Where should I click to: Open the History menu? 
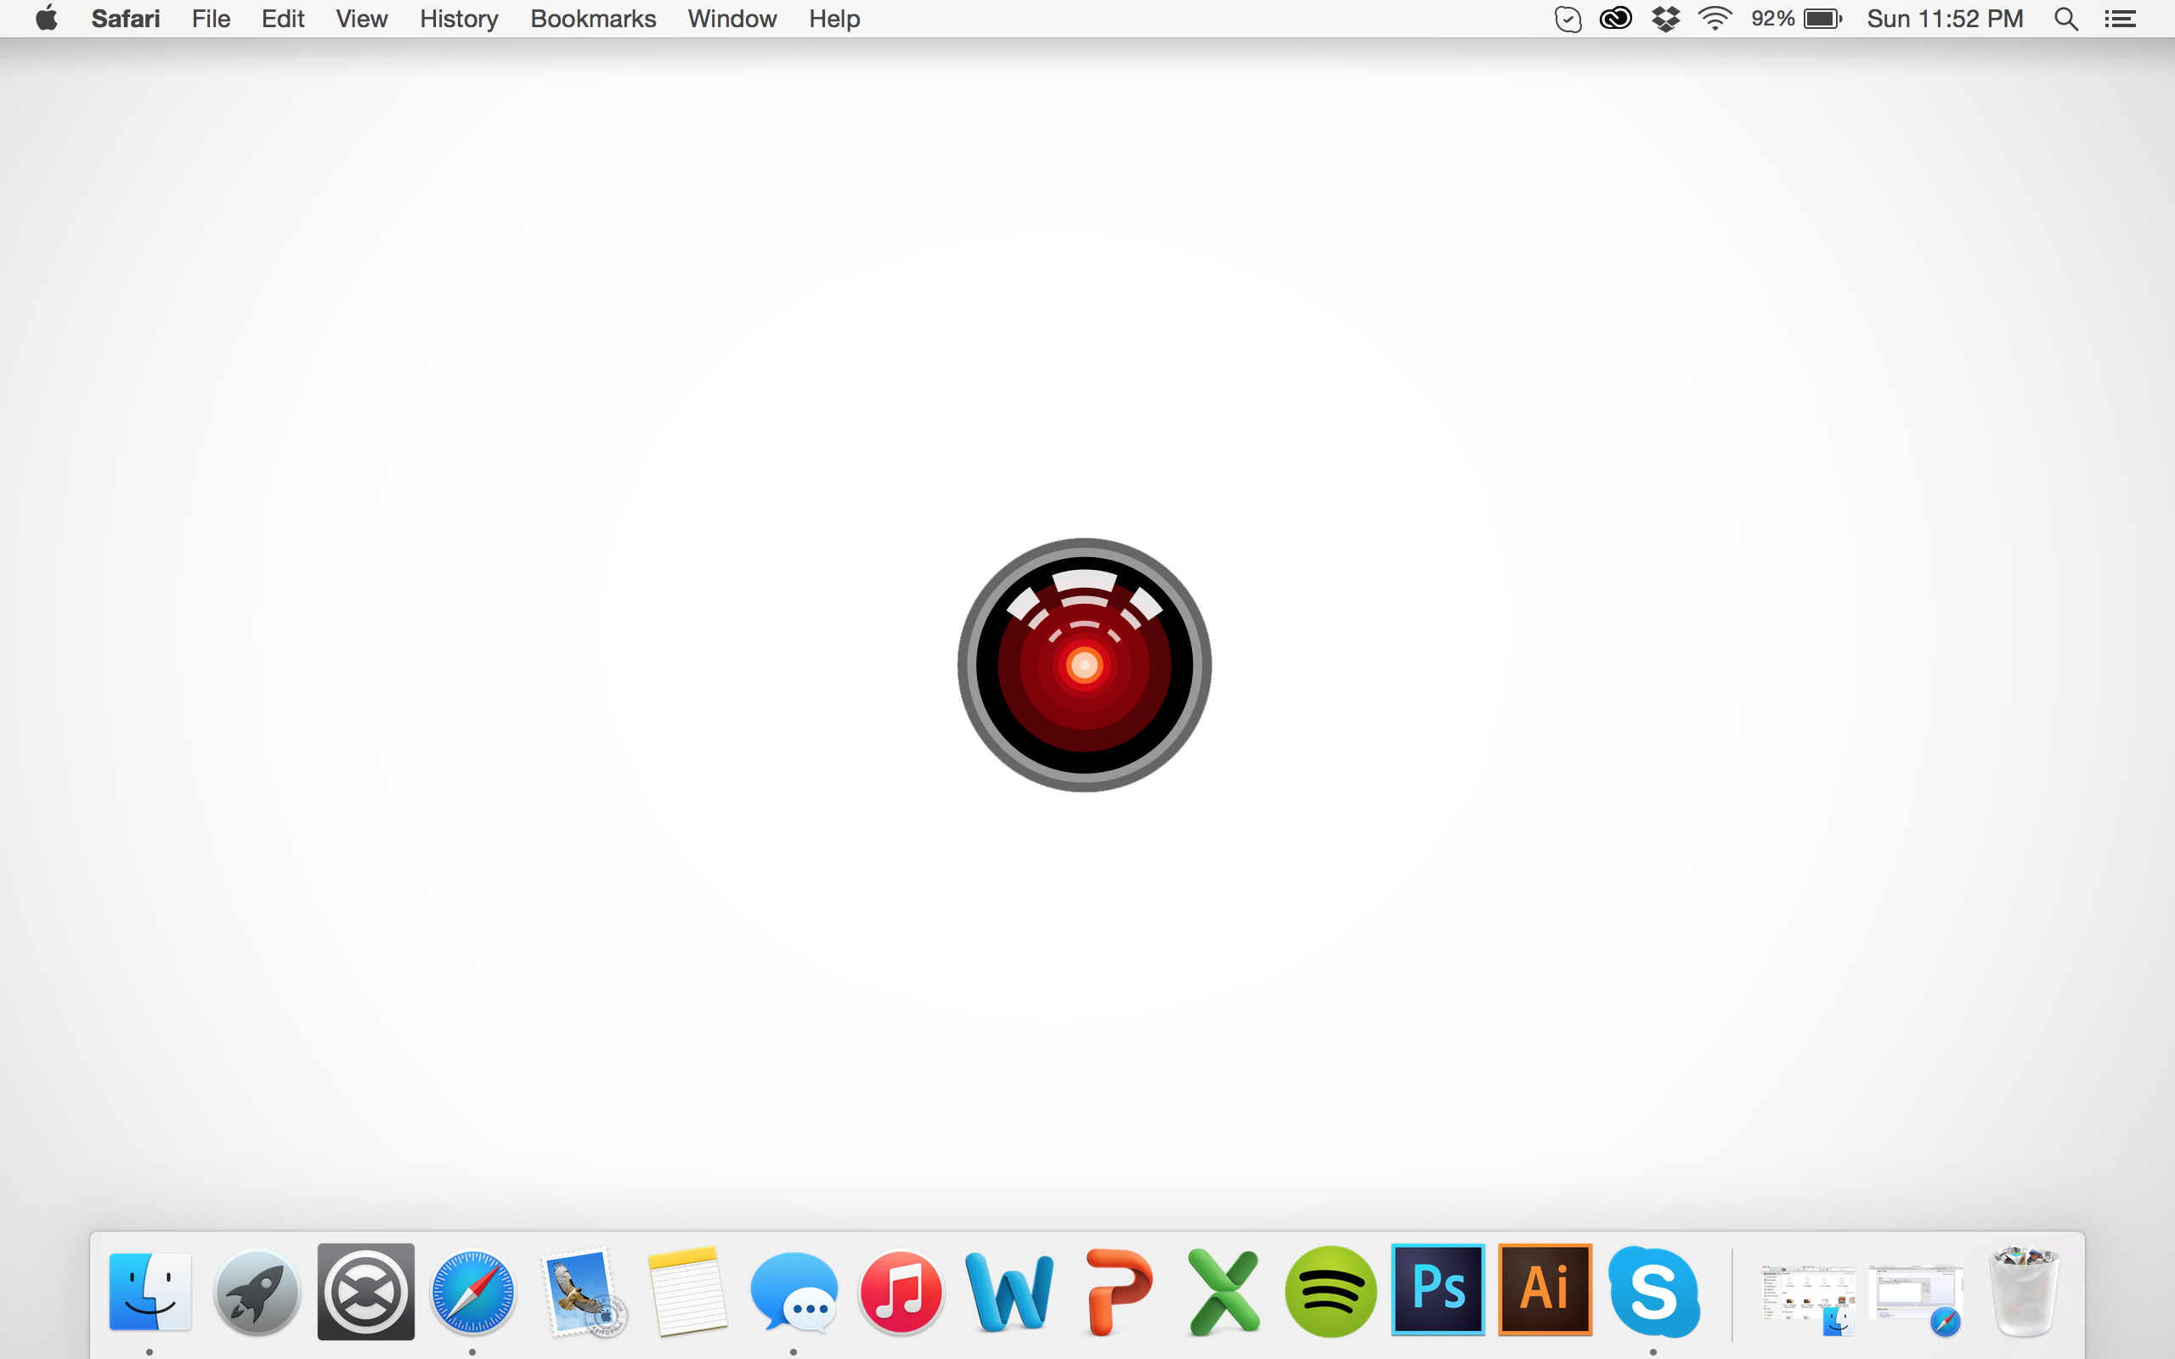[459, 19]
